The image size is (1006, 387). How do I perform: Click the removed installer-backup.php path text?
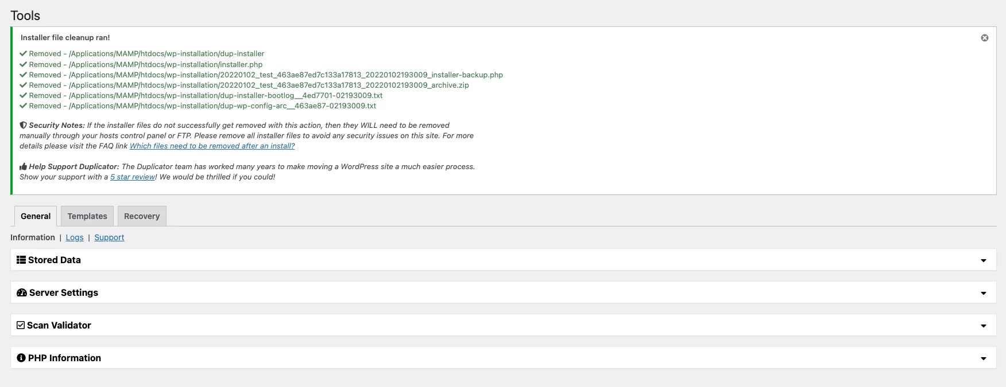(x=286, y=75)
